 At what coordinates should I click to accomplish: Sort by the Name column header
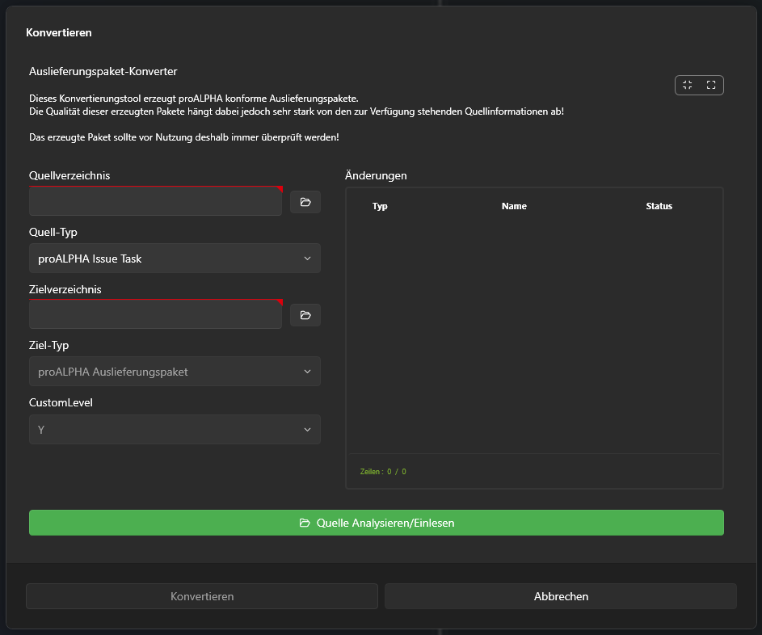tap(514, 206)
